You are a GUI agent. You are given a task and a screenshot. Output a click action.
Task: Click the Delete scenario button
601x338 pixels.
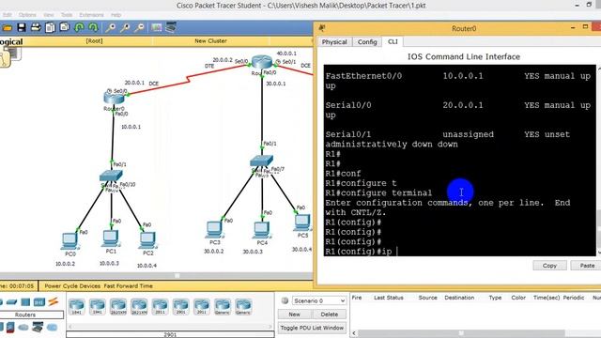click(x=330, y=315)
